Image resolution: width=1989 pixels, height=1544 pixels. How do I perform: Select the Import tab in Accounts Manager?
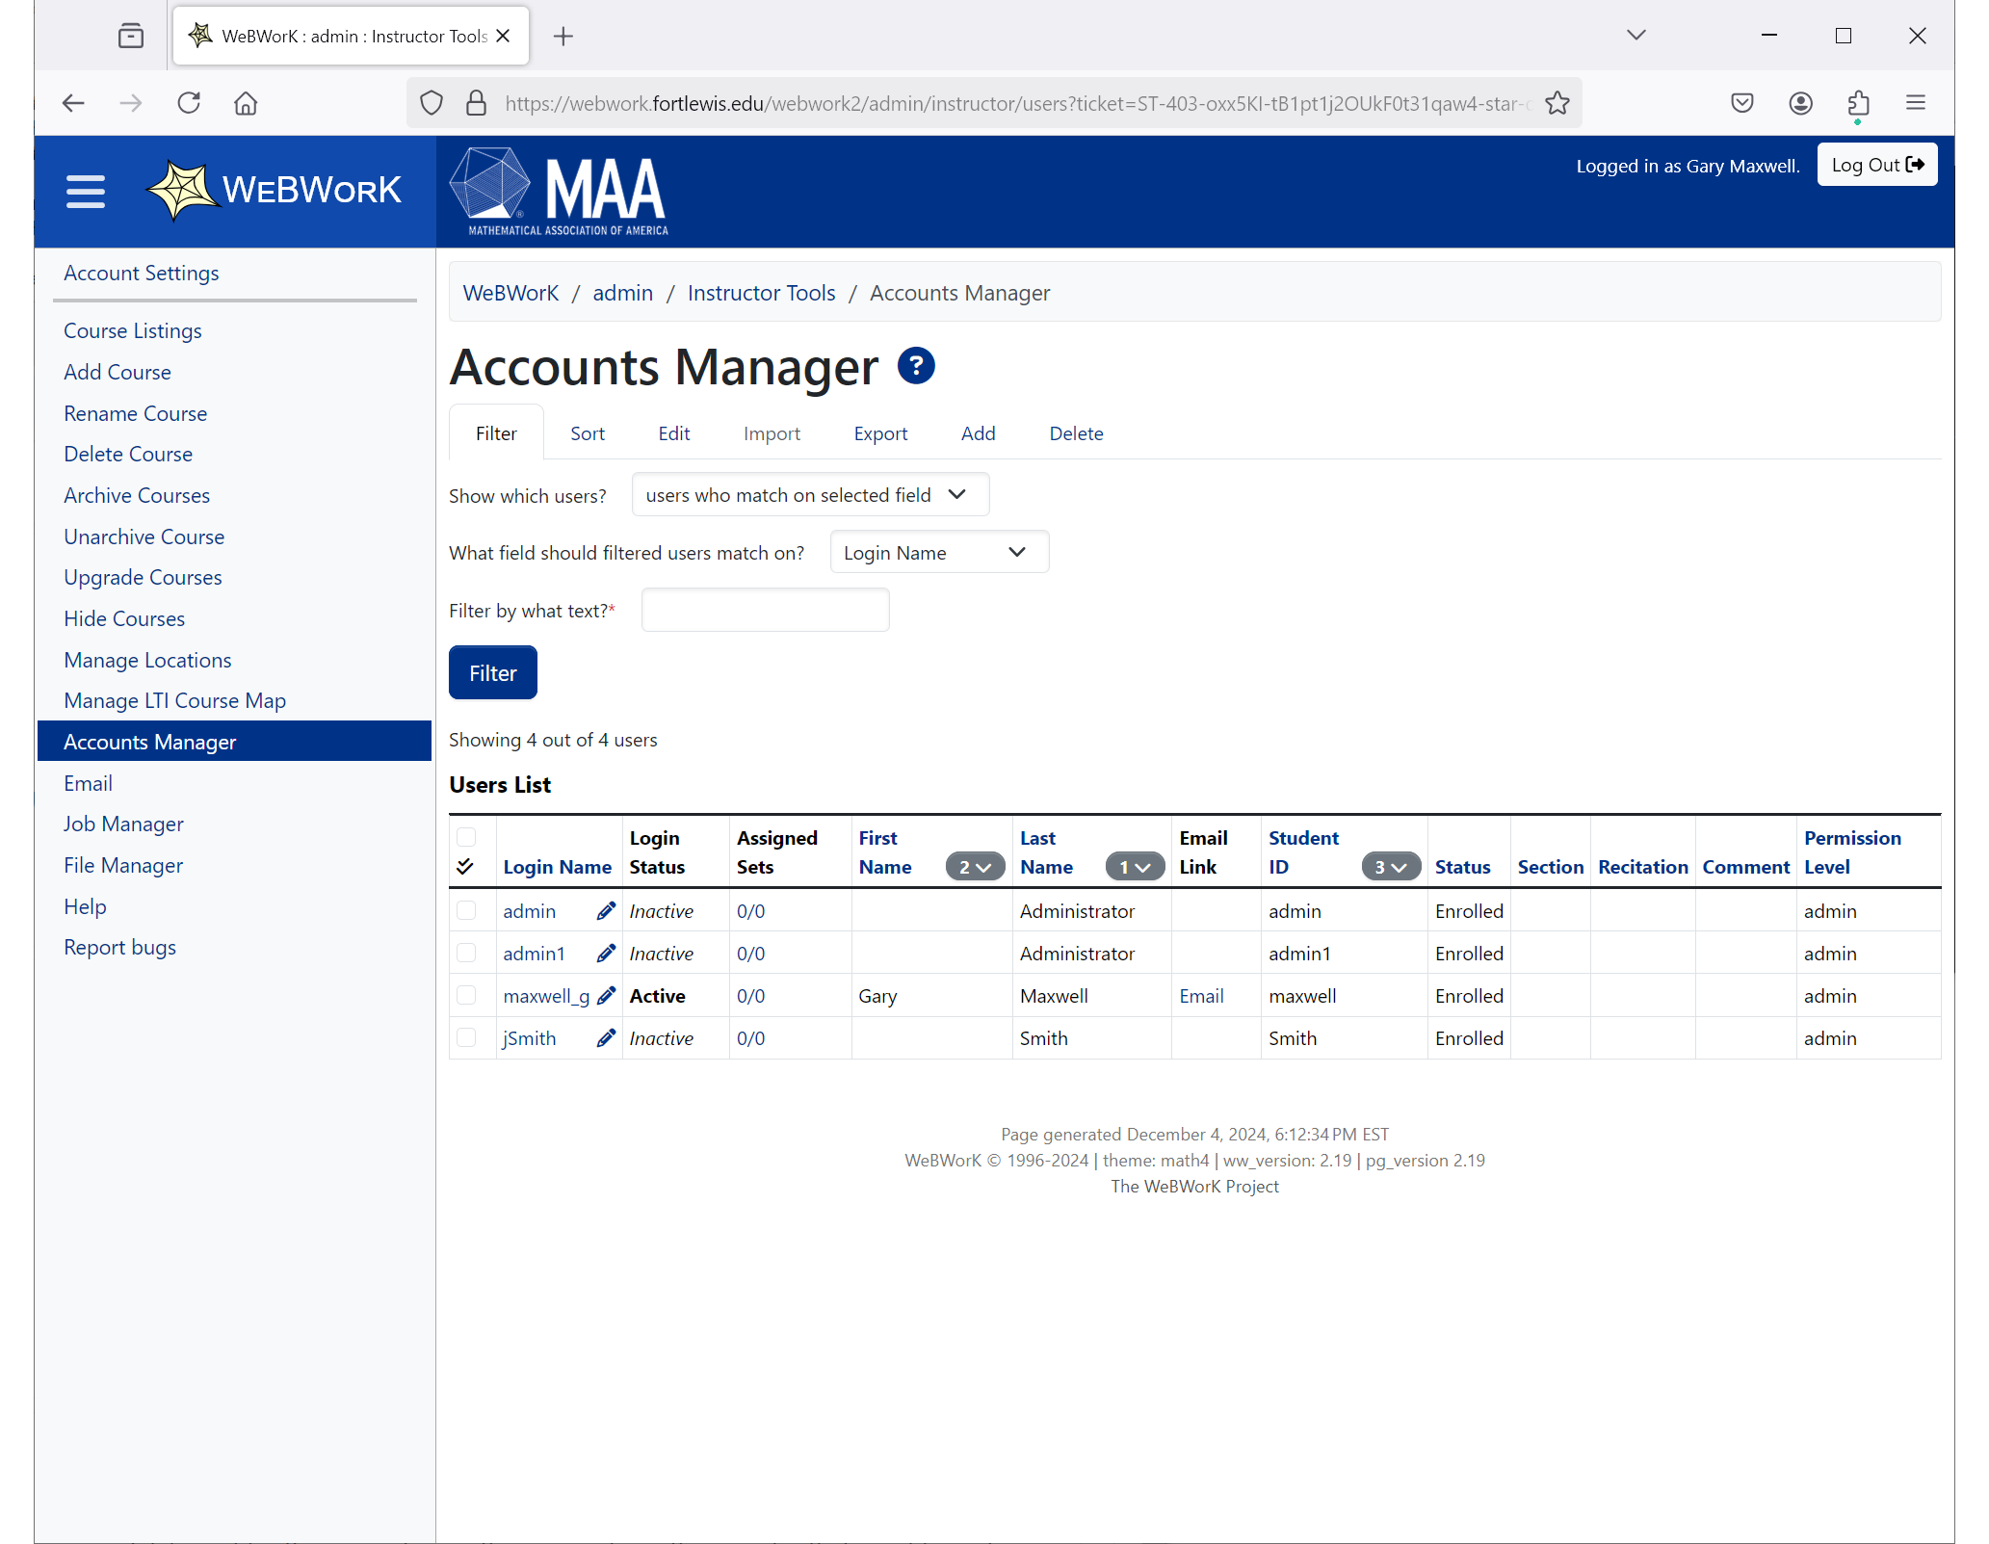coord(772,432)
